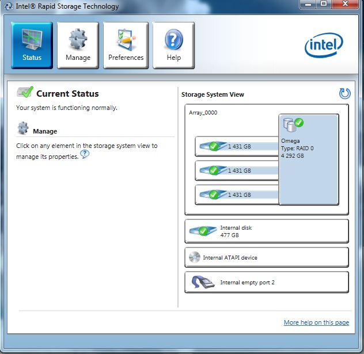Screen dimensions: 364x354
Task: Click the Internal disk 477 GB drive icon
Action: [x=203, y=231]
